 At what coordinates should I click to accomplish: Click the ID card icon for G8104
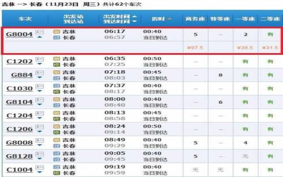click(40, 100)
